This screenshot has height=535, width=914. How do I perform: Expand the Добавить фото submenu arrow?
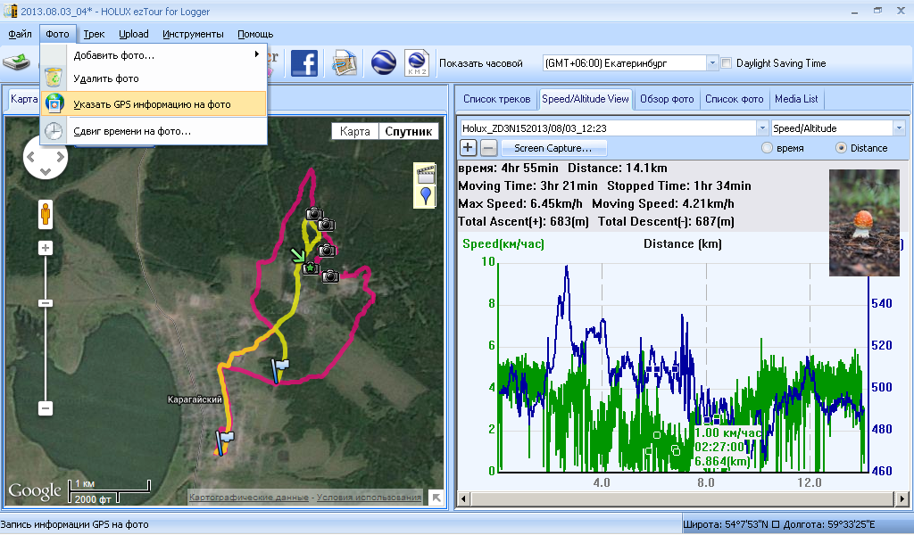pyautogui.click(x=256, y=54)
